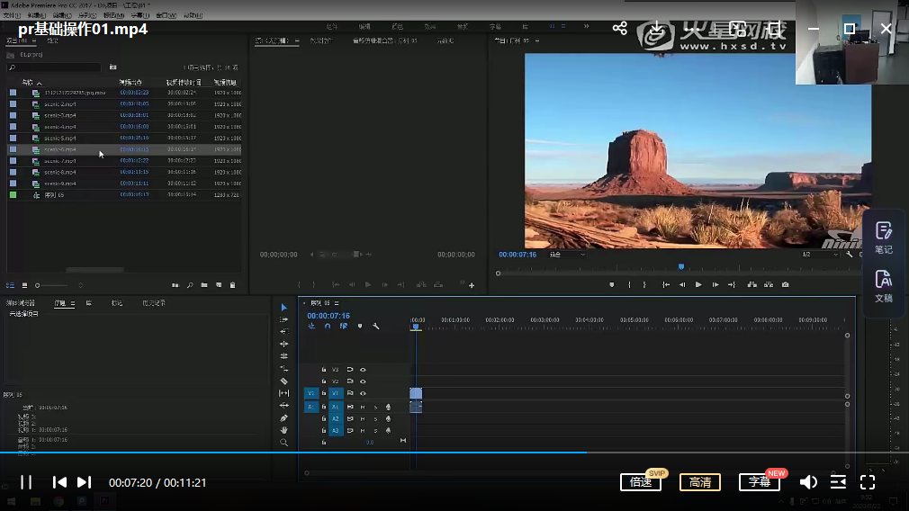This screenshot has width=909, height=511.
Task: Select scenic-8.mp4 in project bin
Action: pyautogui.click(x=60, y=172)
